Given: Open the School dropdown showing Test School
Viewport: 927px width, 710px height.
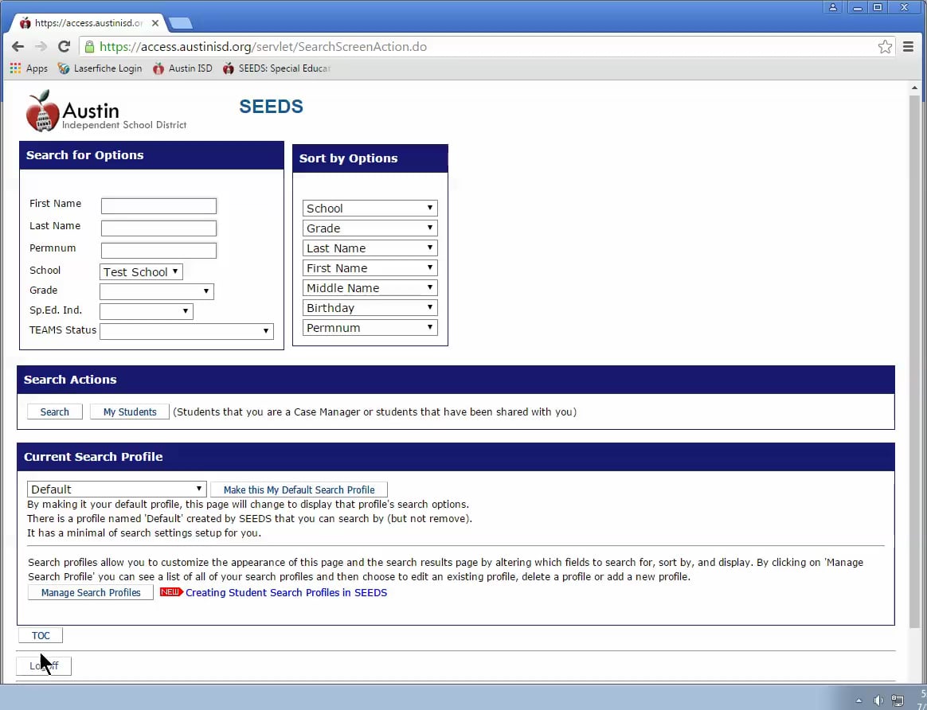Looking at the screenshot, I should tap(141, 271).
